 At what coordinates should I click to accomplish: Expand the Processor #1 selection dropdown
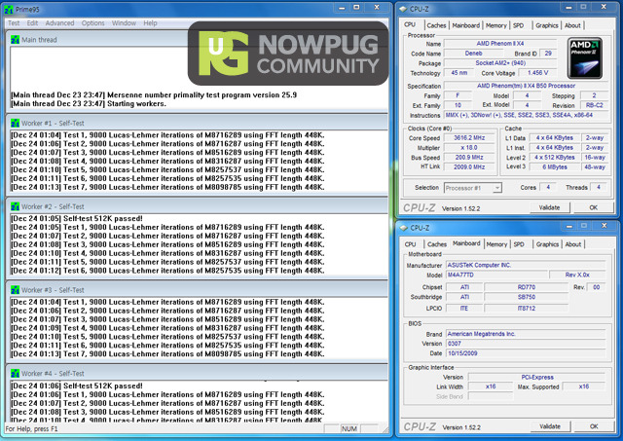coord(497,188)
